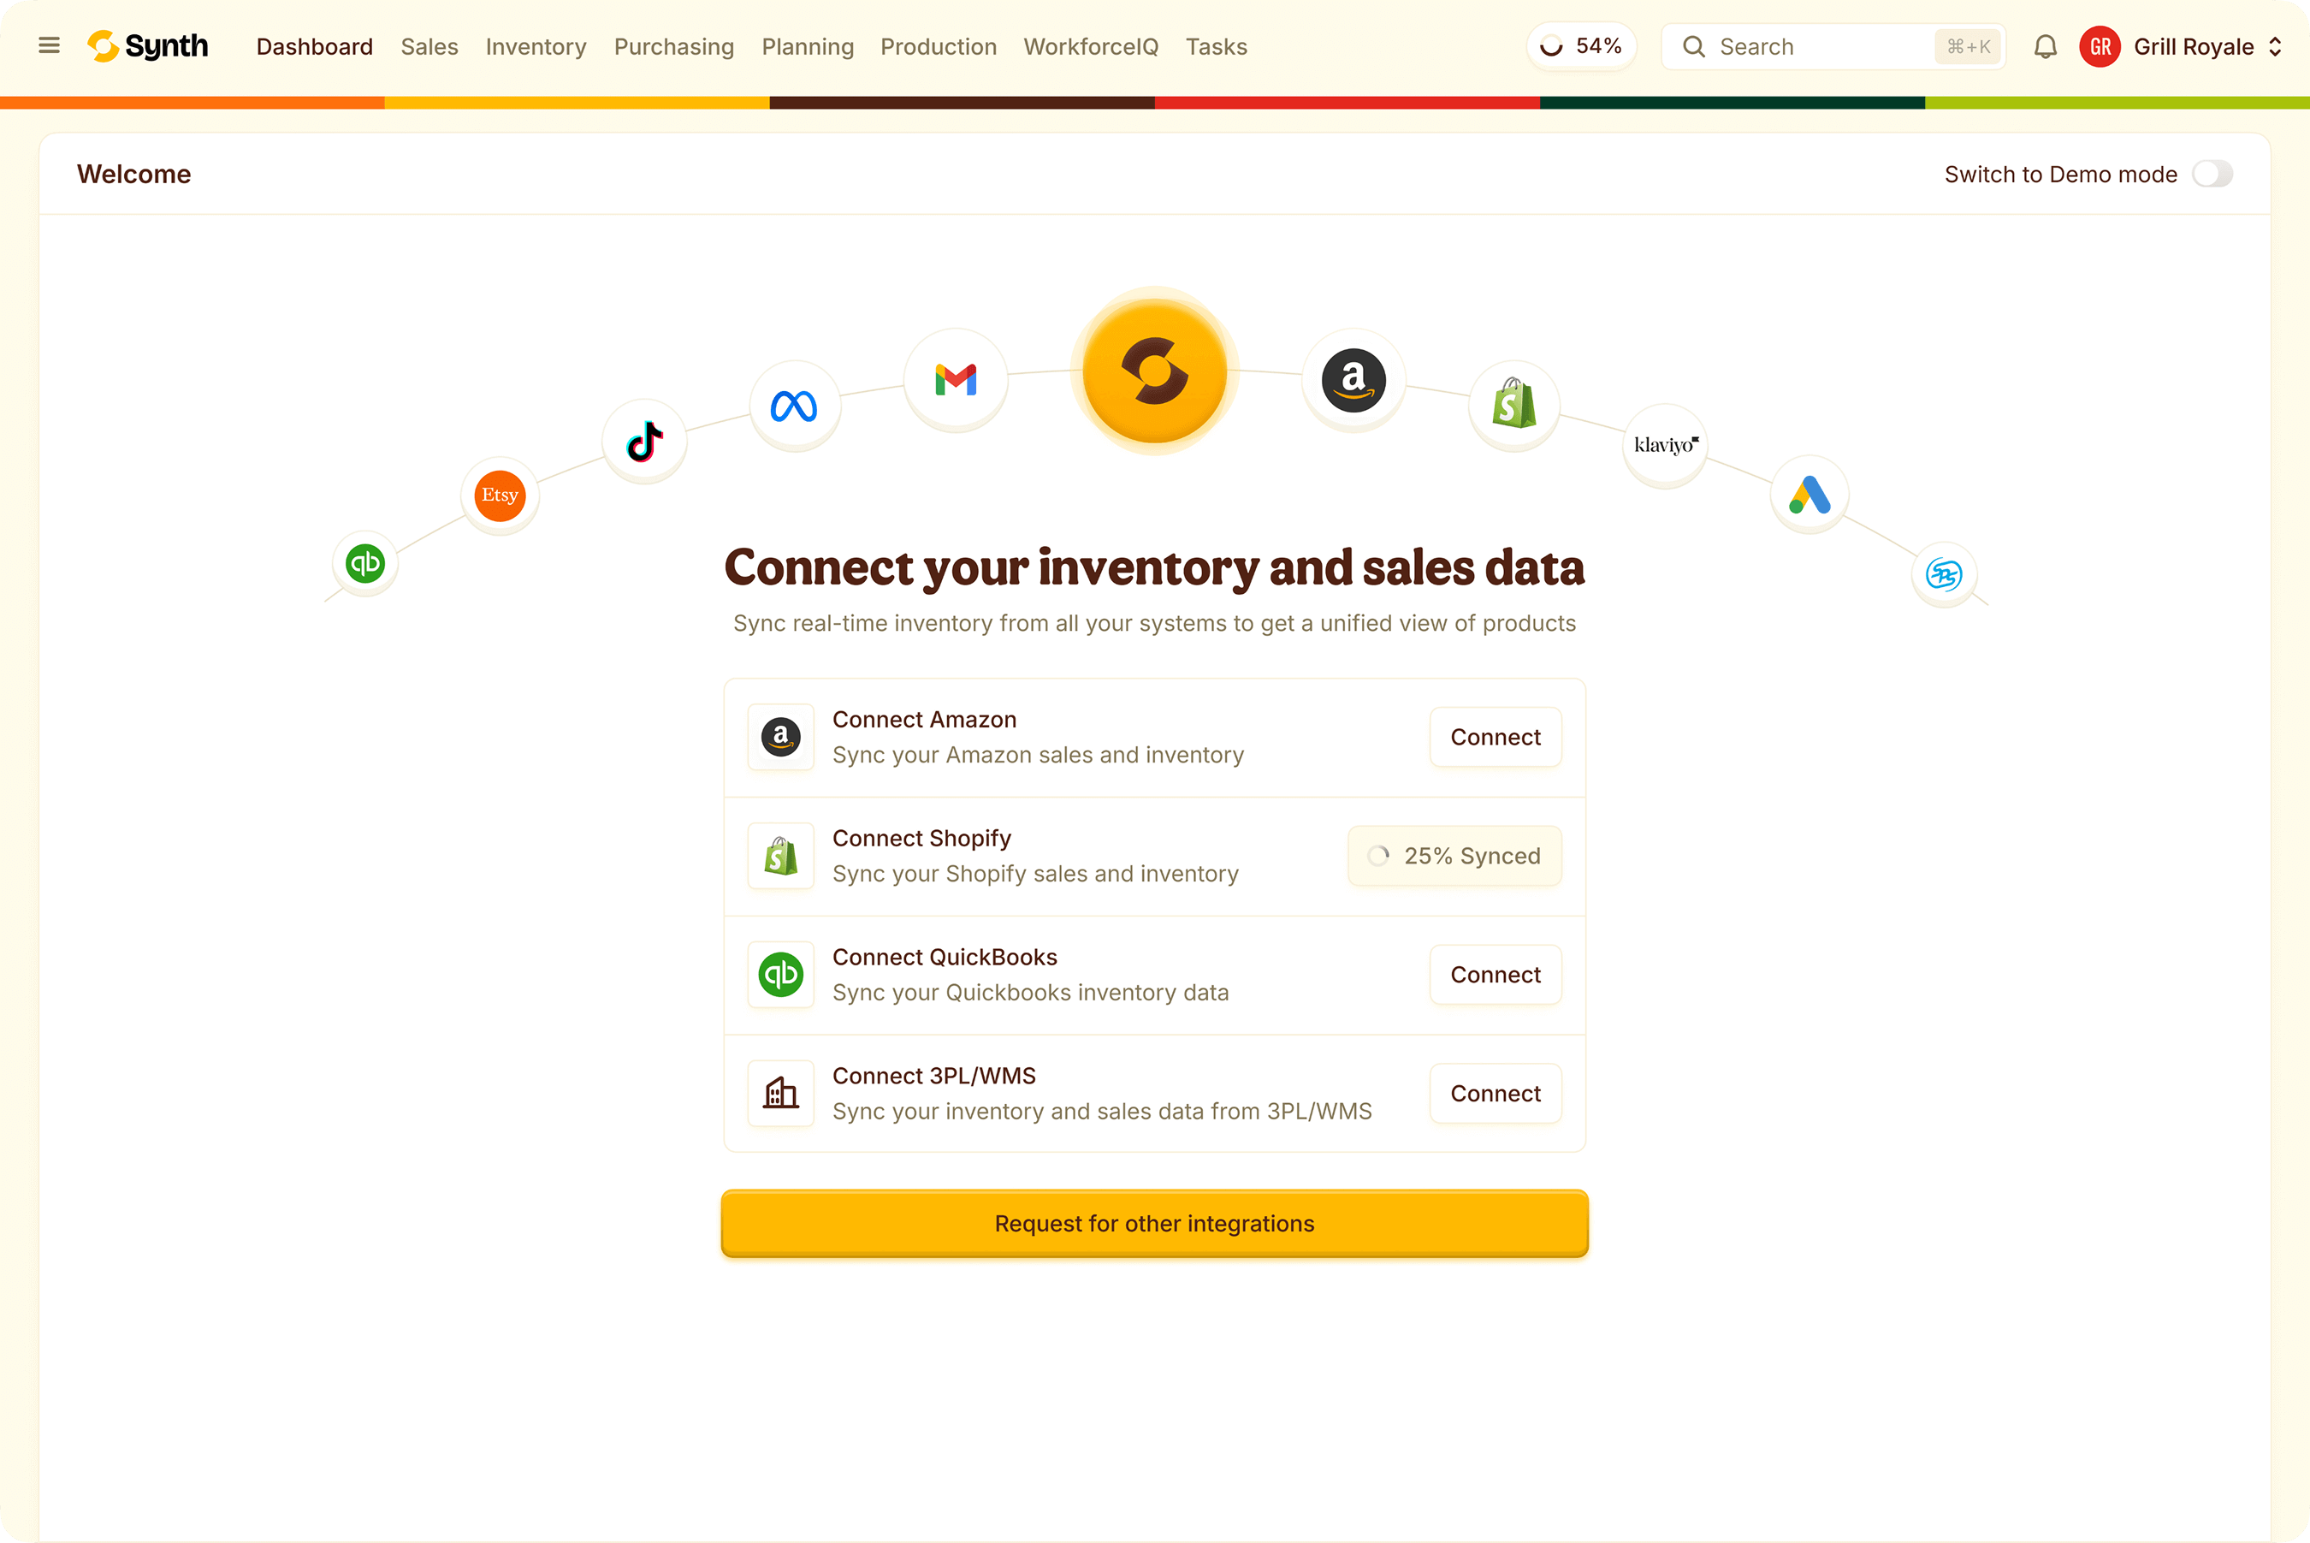Click the TikTok icon in the connection arc
This screenshot has height=1543, width=2310.
(643, 440)
